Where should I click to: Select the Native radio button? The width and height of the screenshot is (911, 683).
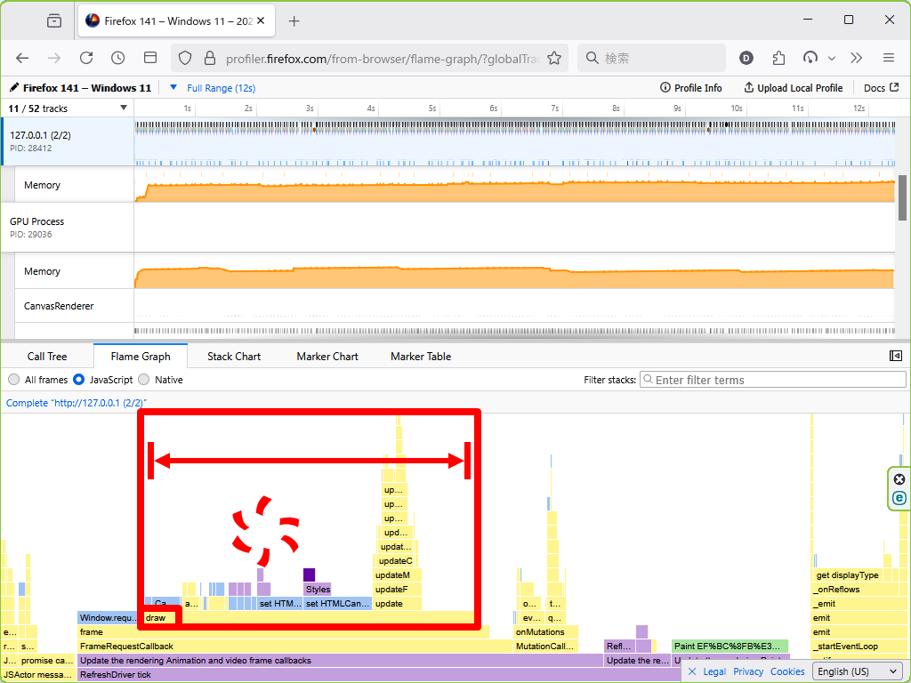click(x=144, y=380)
